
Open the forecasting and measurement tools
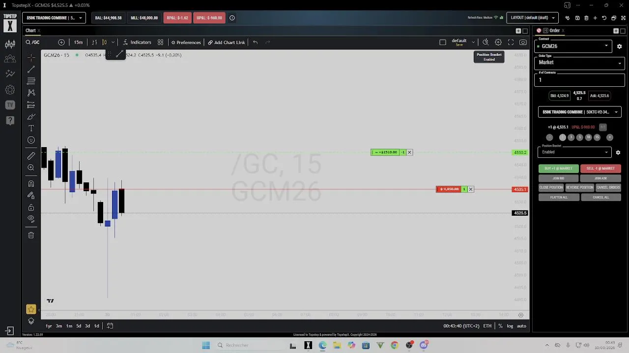tap(31, 104)
